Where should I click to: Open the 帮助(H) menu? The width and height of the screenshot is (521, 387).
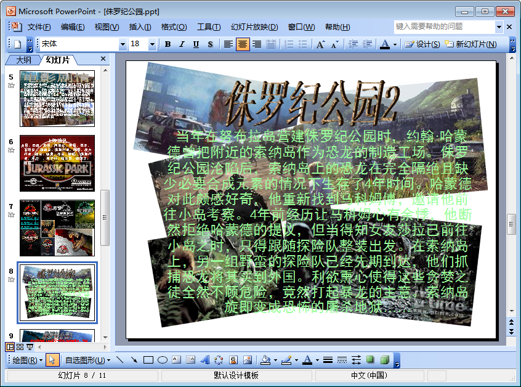pyautogui.click(x=337, y=27)
